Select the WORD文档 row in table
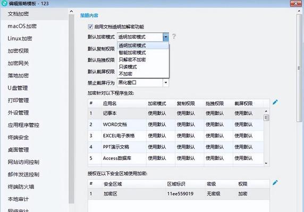Viewport: 304px width, 212px height. pyautogui.click(x=176, y=125)
